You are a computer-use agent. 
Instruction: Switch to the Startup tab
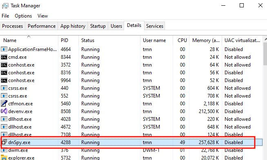tap(98, 26)
